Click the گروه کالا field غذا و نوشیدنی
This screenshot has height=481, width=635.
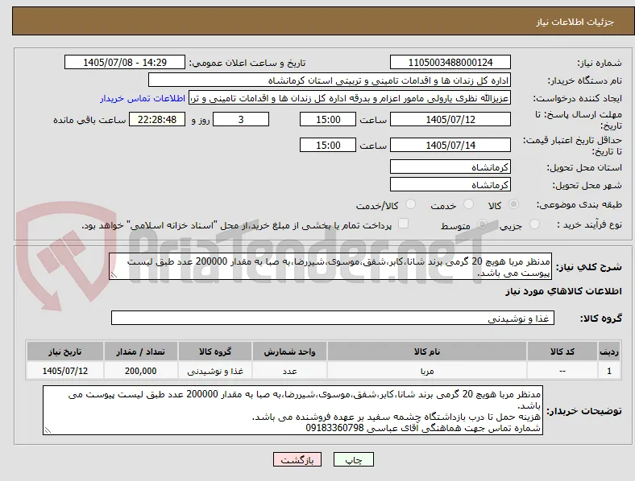click(333, 318)
